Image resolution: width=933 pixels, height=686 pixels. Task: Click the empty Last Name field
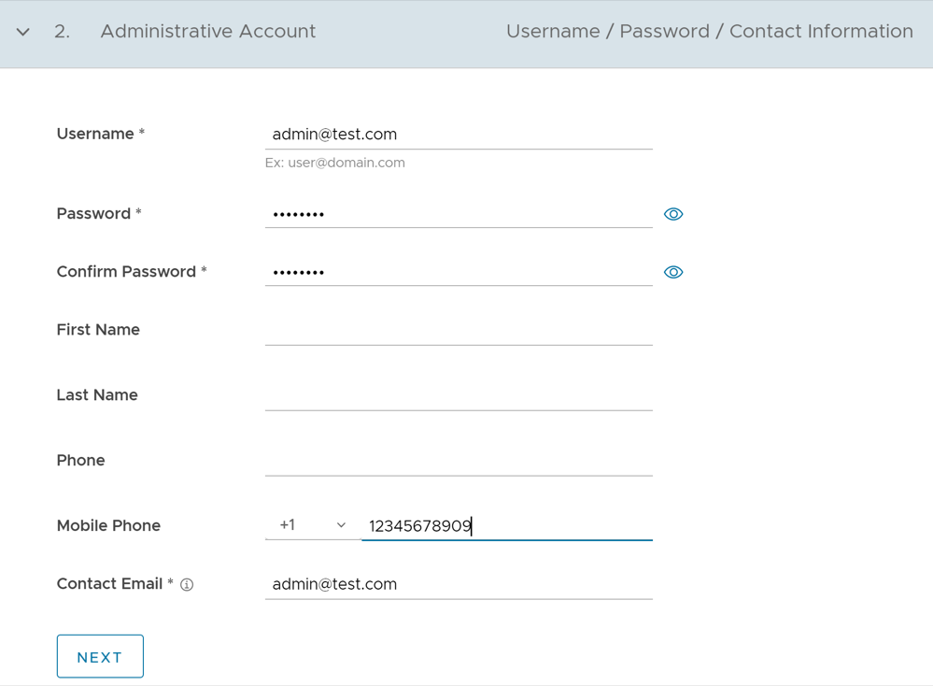(x=458, y=395)
